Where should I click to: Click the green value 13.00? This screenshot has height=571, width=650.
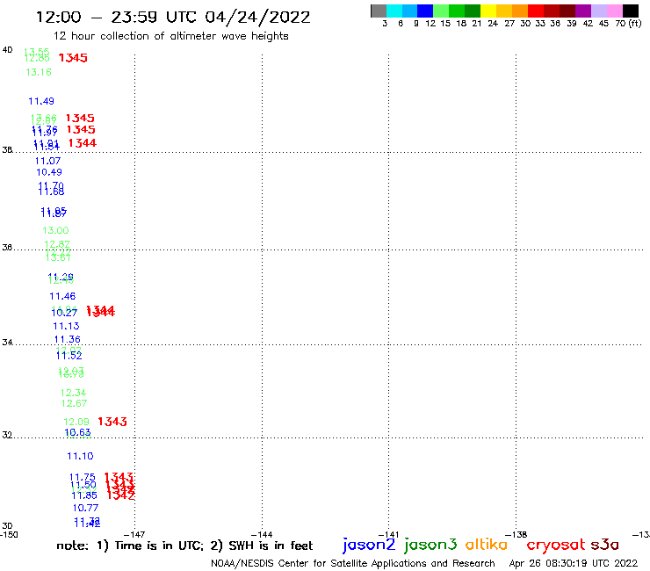click(55, 230)
